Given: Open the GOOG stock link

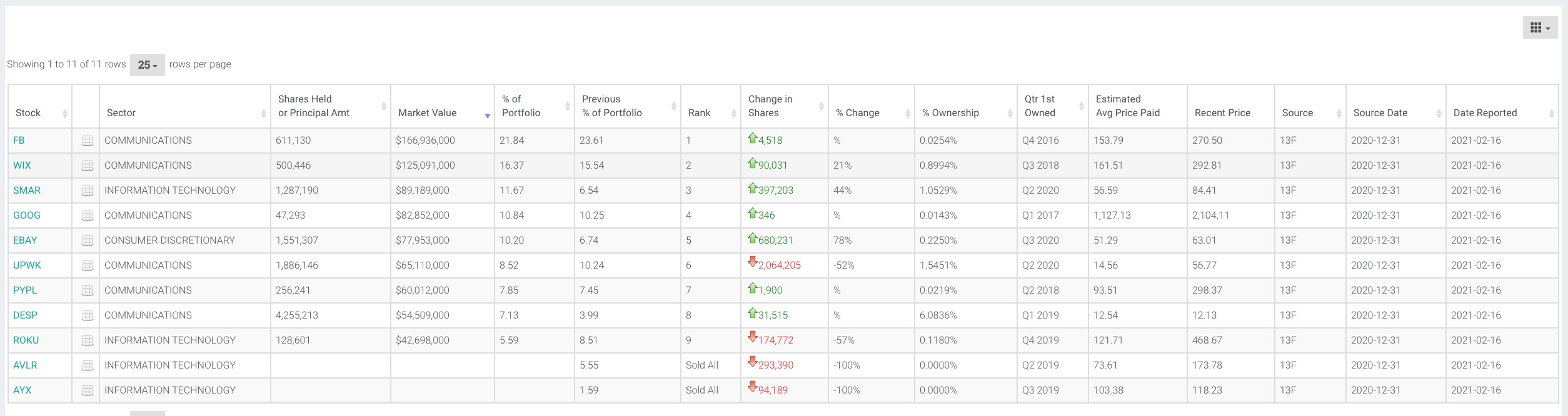Looking at the screenshot, I should pos(27,215).
